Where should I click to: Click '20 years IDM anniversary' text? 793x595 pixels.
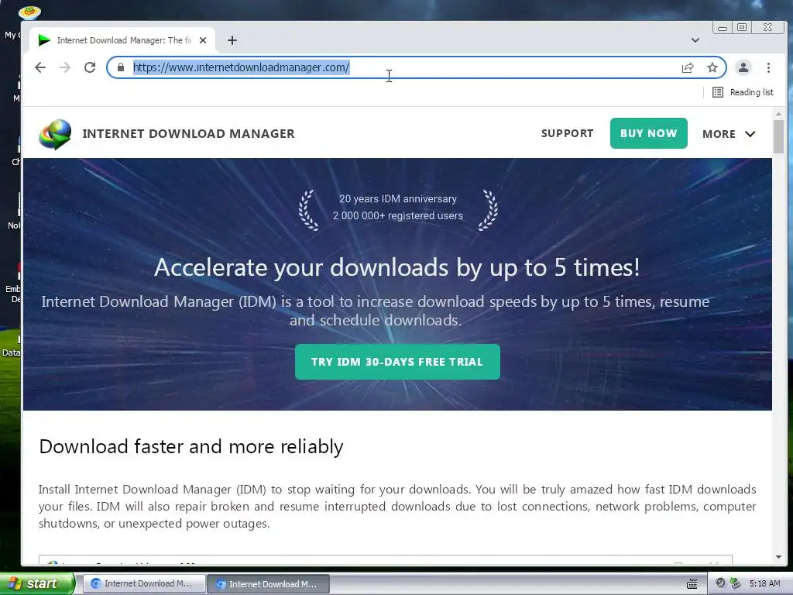[x=398, y=199]
